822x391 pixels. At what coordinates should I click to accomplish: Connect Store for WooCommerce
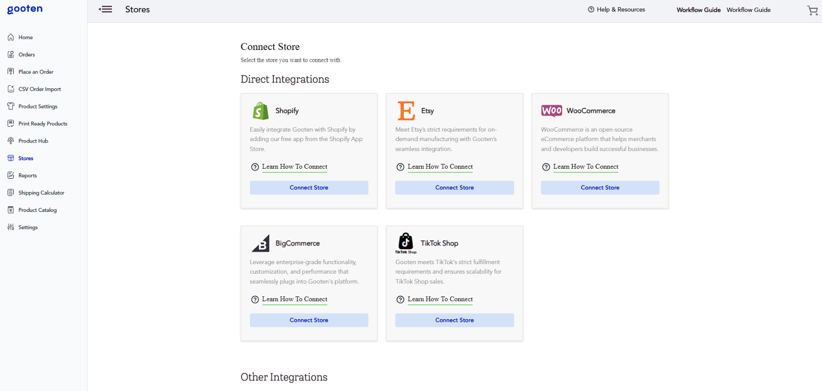(x=600, y=188)
